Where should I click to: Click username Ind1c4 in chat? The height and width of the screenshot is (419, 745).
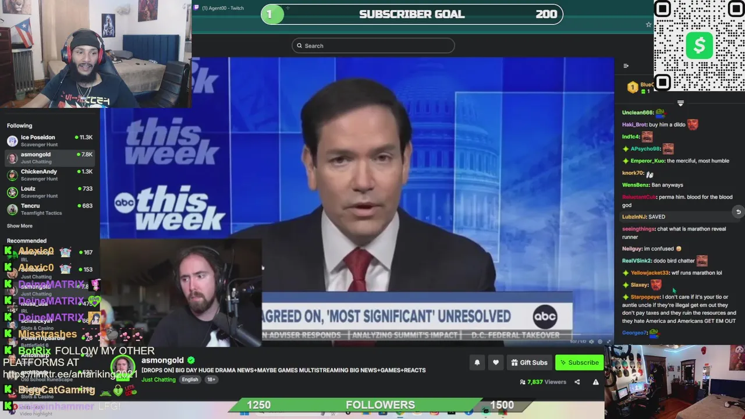[631, 137]
